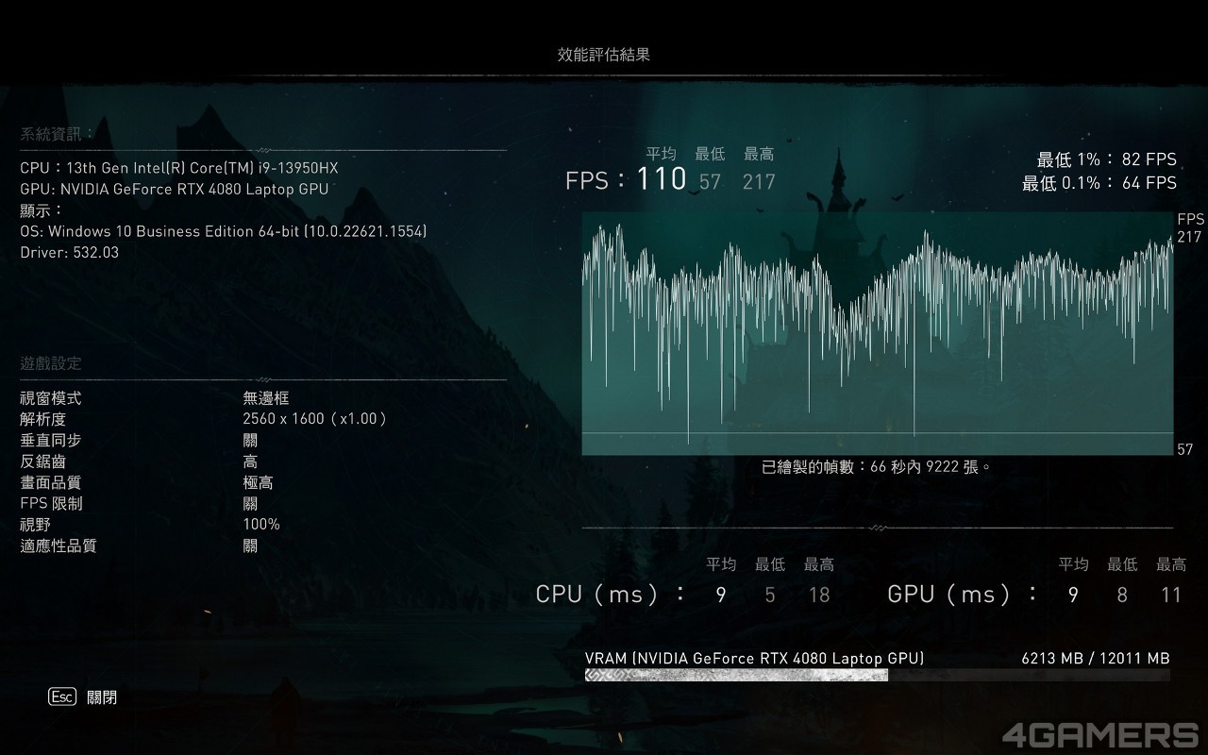Click the 反鋸齒 setting label

coord(43,461)
